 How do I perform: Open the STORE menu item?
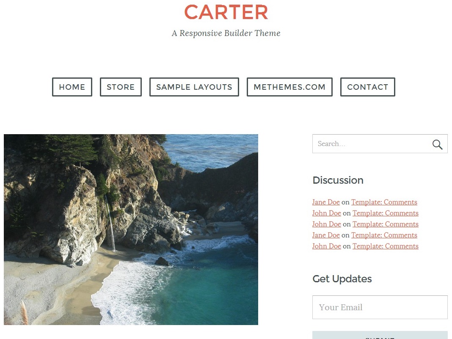click(x=121, y=87)
